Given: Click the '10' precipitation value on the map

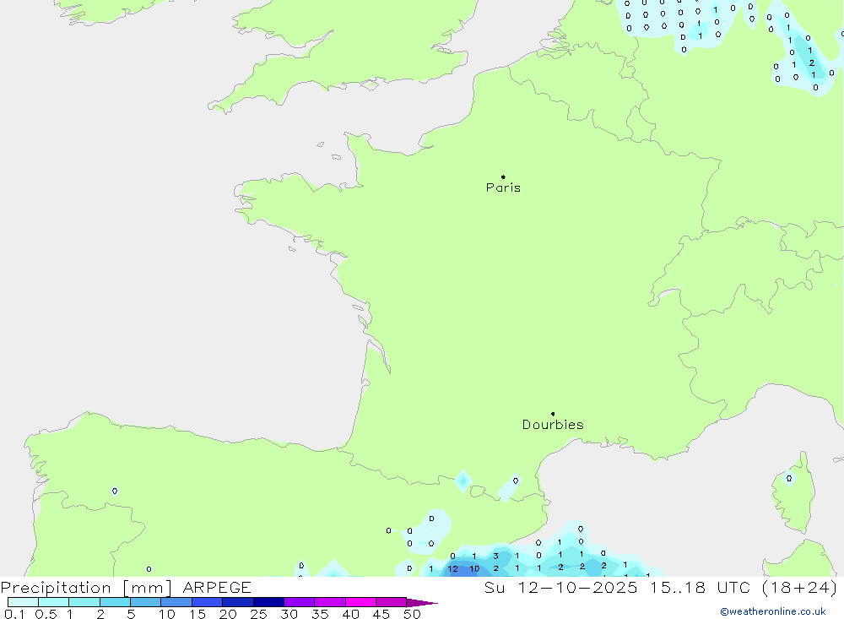Looking at the screenshot, I should pyautogui.click(x=474, y=569).
